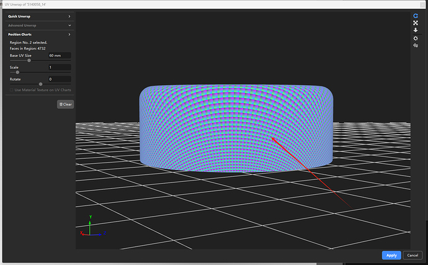Click the fit-to-view expand arrows icon
This screenshot has height=265, width=428.
pyautogui.click(x=416, y=23)
